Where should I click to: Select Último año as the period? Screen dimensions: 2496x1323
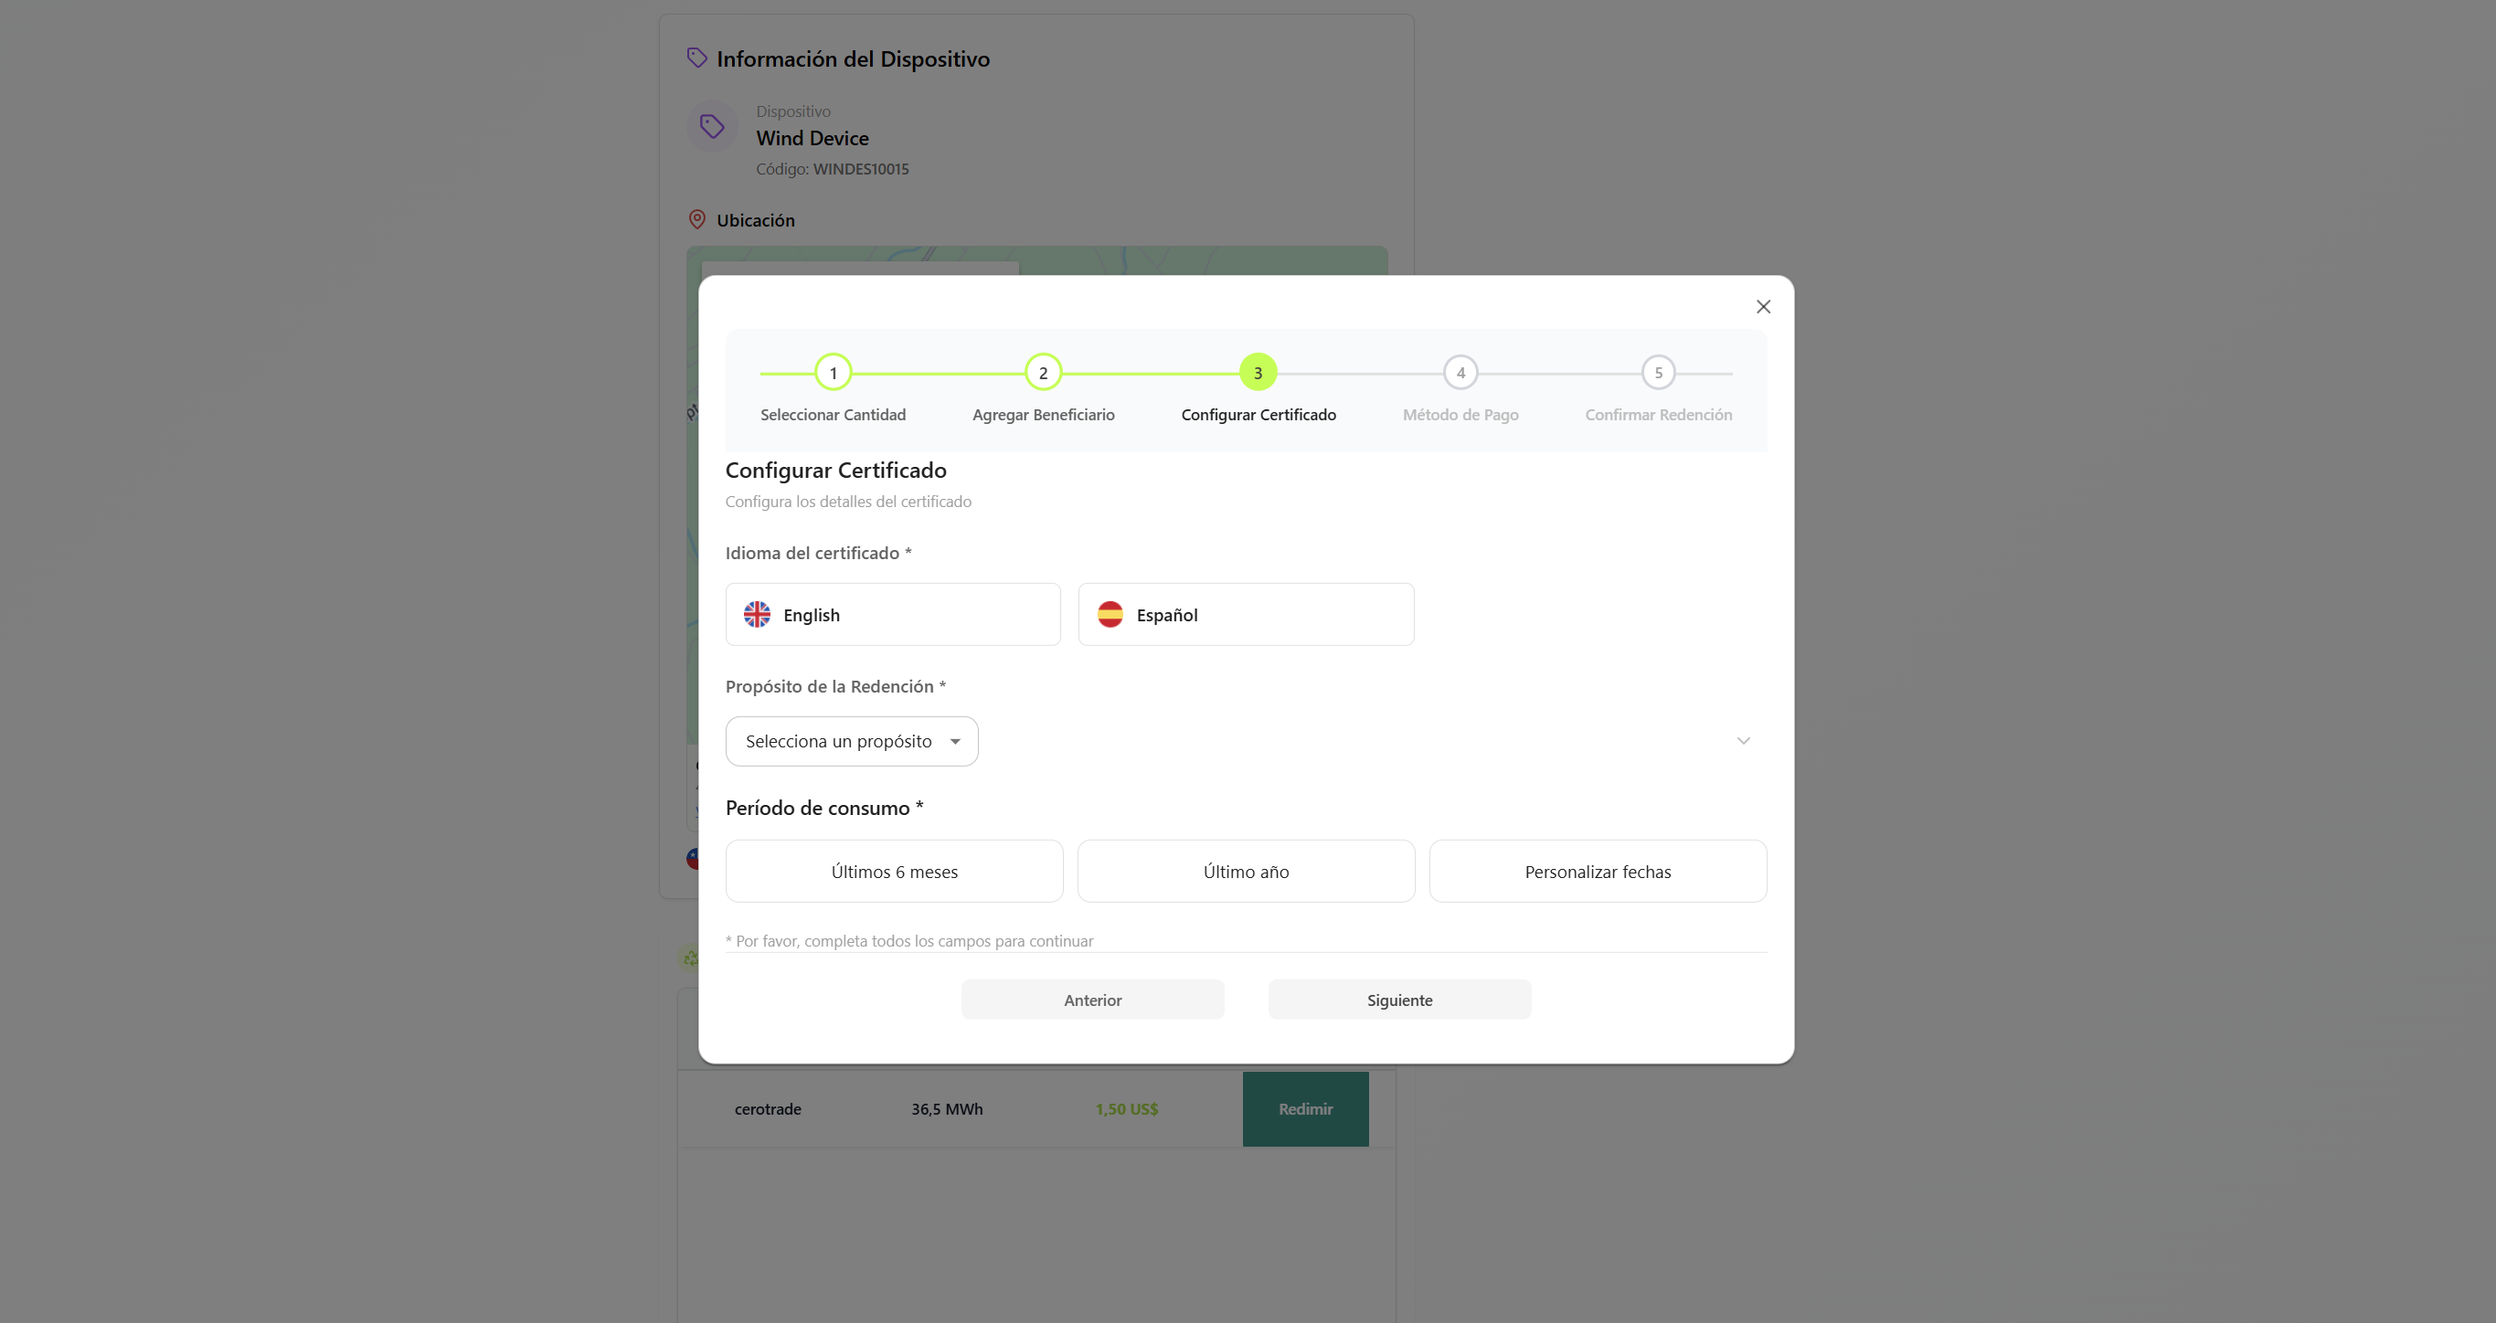click(1245, 871)
